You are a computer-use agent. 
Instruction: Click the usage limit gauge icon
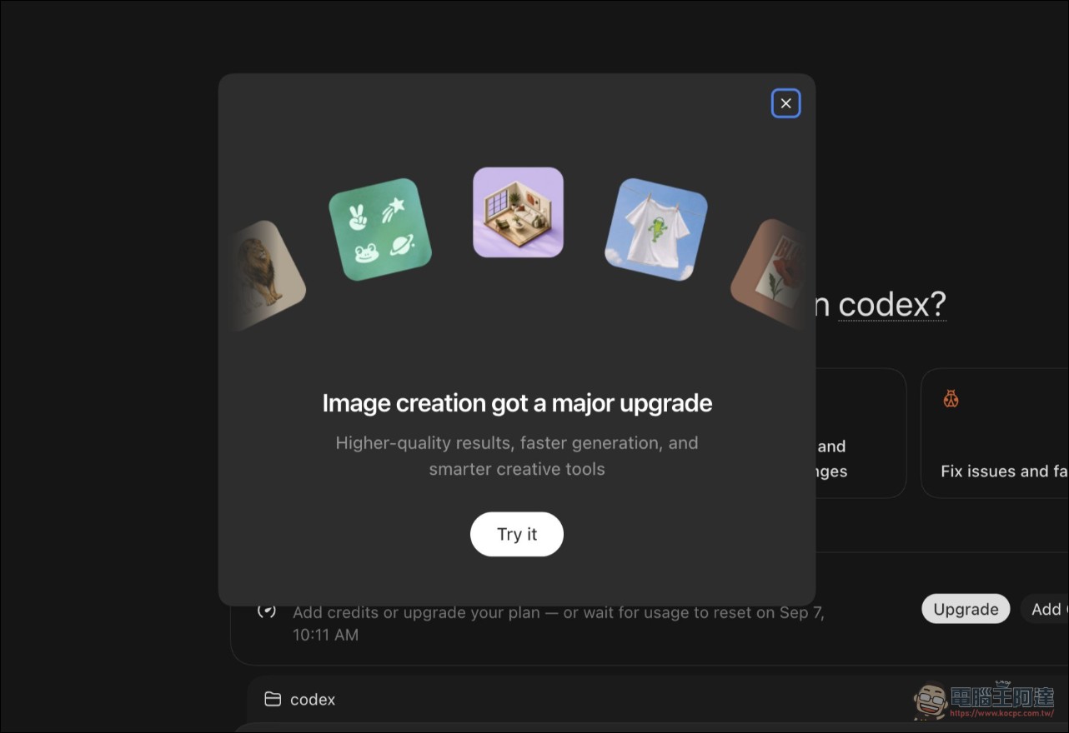click(x=267, y=611)
